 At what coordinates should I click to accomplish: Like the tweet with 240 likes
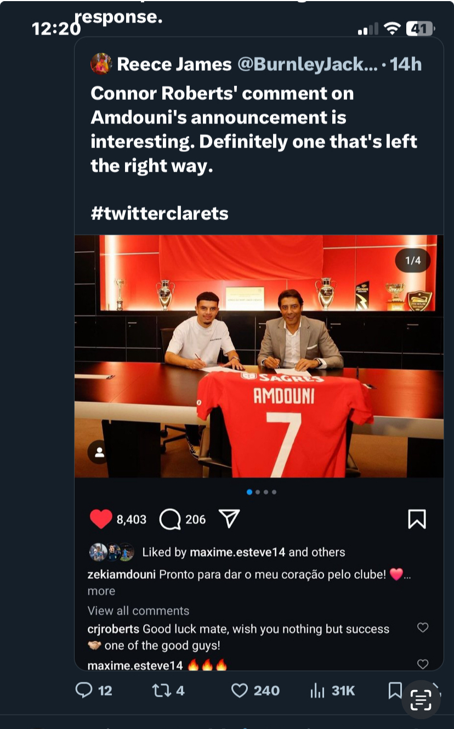(240, 690)
